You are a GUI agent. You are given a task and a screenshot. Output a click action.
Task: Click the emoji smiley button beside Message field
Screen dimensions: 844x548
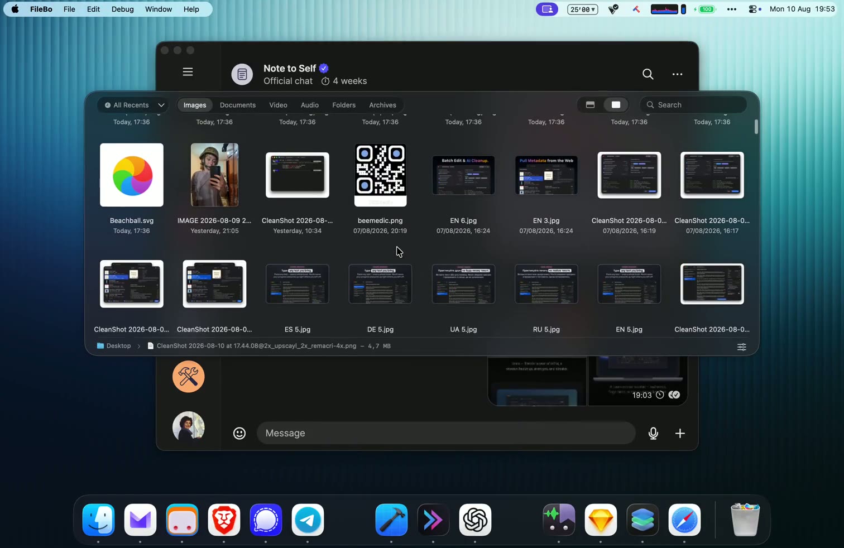pyautogui.click(x=239, y=433)
